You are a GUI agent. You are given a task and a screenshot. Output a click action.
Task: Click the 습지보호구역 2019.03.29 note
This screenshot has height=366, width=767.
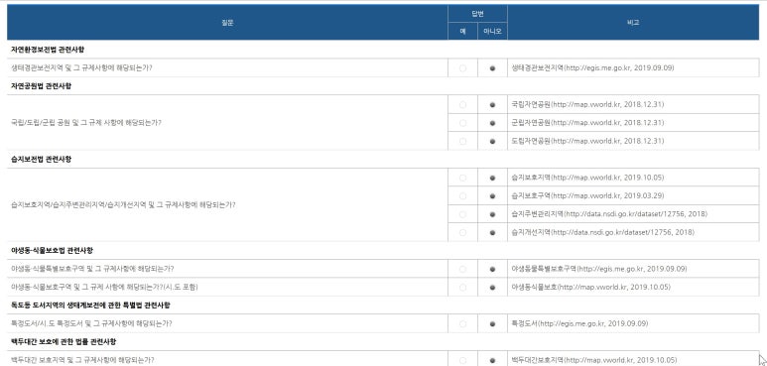click(587, 196)
